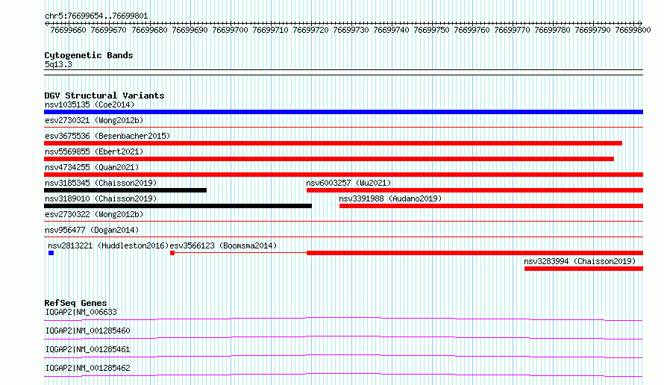Viewport: 664px width, 385px height.
Task: Click ruler position 76699720
Action: pos(310,30)
